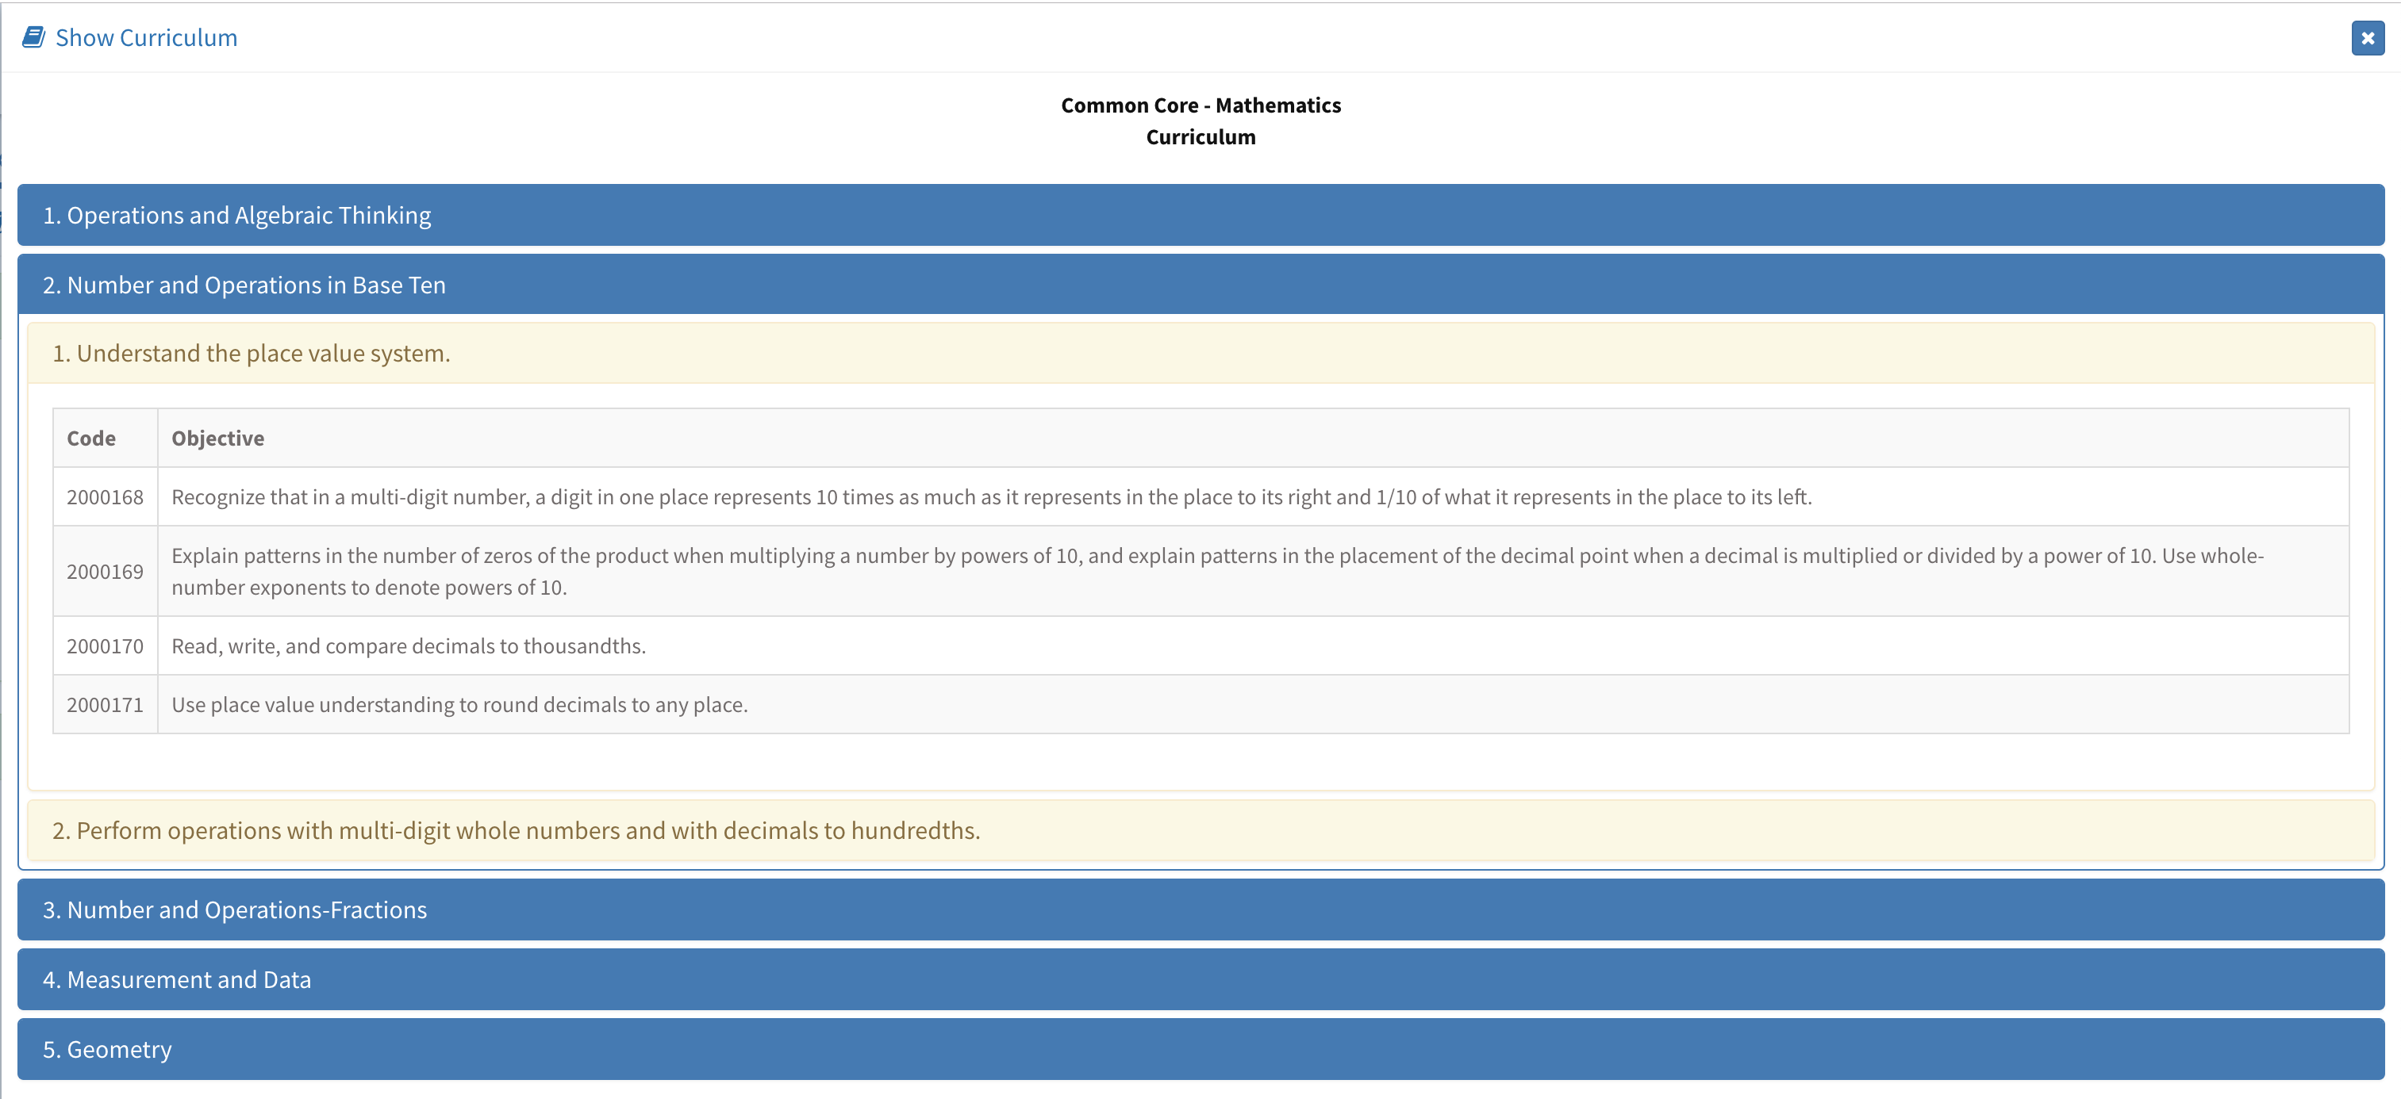Select objective code 2000170
Image resolution: width=2401 pixels, height=1099 pixels.
pos(106,645)
